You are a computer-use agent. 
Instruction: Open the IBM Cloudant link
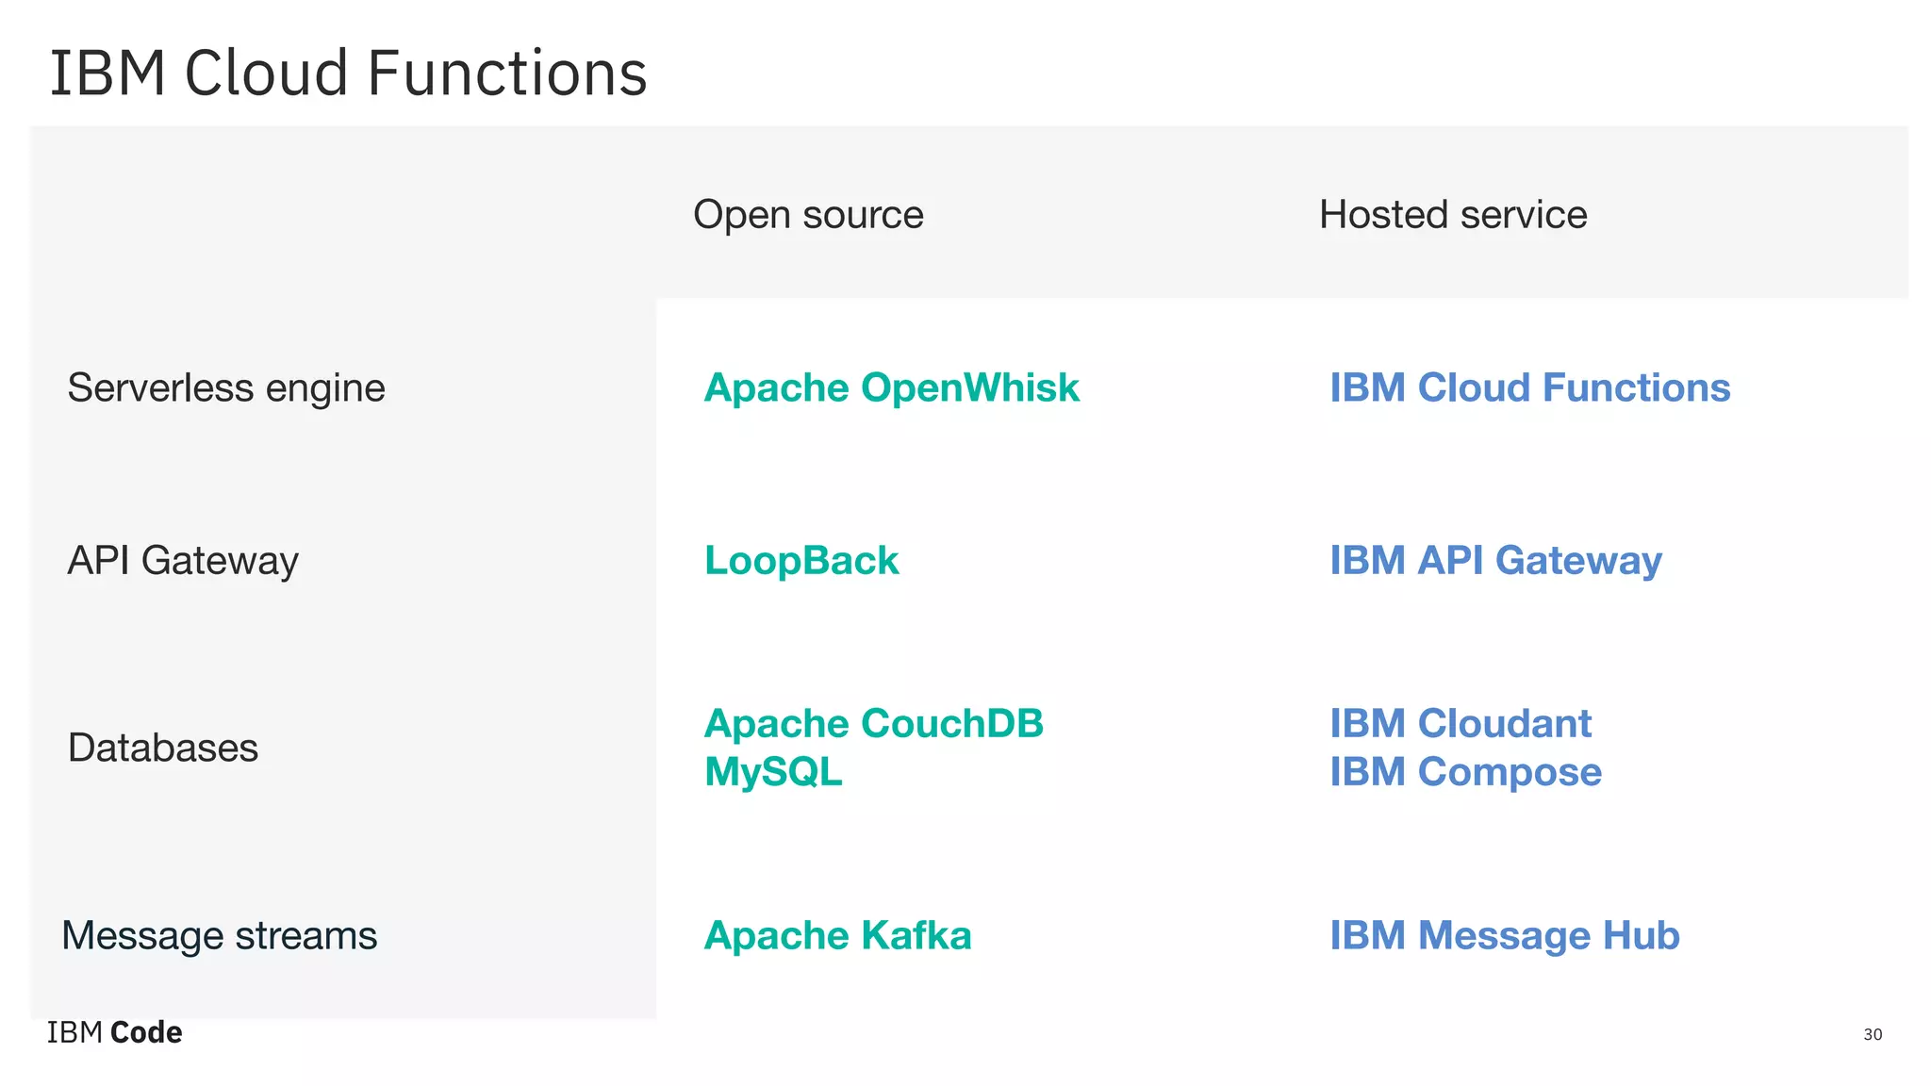[1461, 724]
